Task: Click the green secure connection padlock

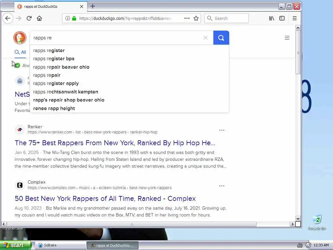Action: tap(74, 18)
